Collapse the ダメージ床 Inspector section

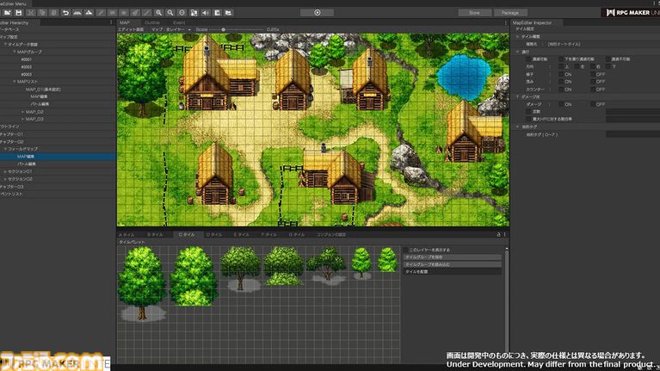coord(518,97)
